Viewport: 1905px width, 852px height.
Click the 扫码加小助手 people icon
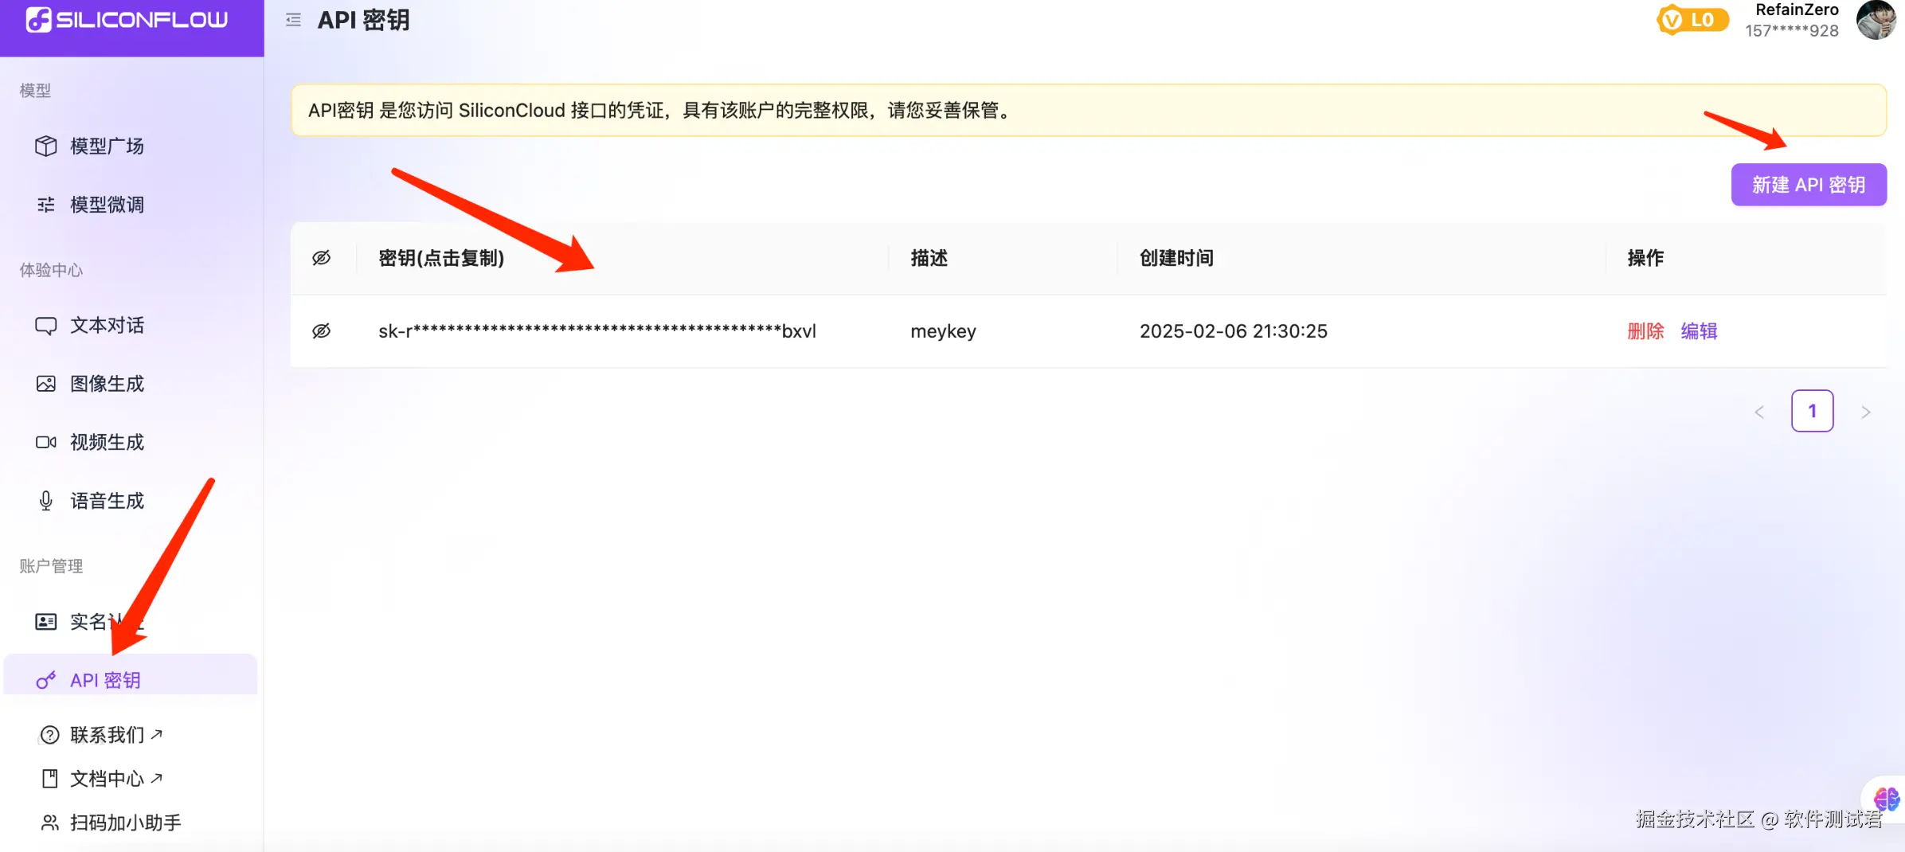[50, 823]
